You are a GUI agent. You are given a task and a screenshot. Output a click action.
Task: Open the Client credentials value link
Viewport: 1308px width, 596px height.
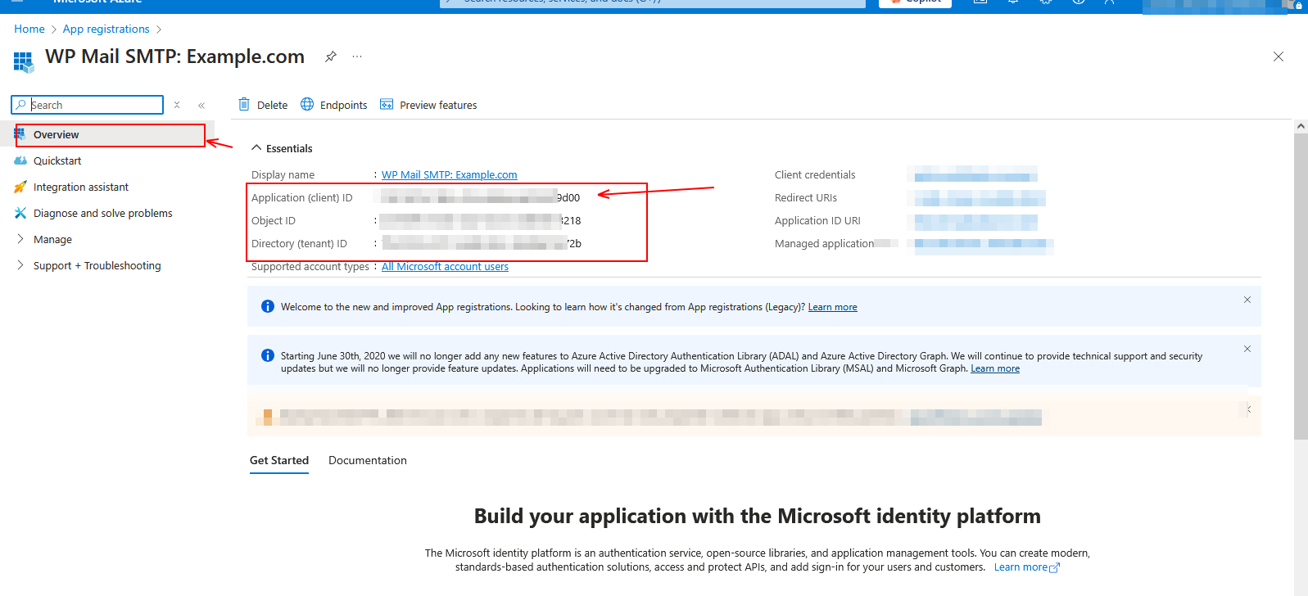coord(975,175)
